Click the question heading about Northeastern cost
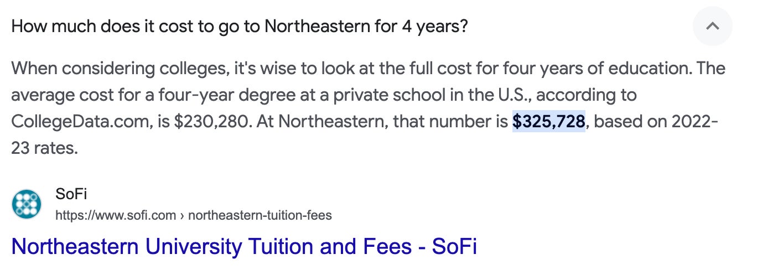 click(x=239, y=26)
